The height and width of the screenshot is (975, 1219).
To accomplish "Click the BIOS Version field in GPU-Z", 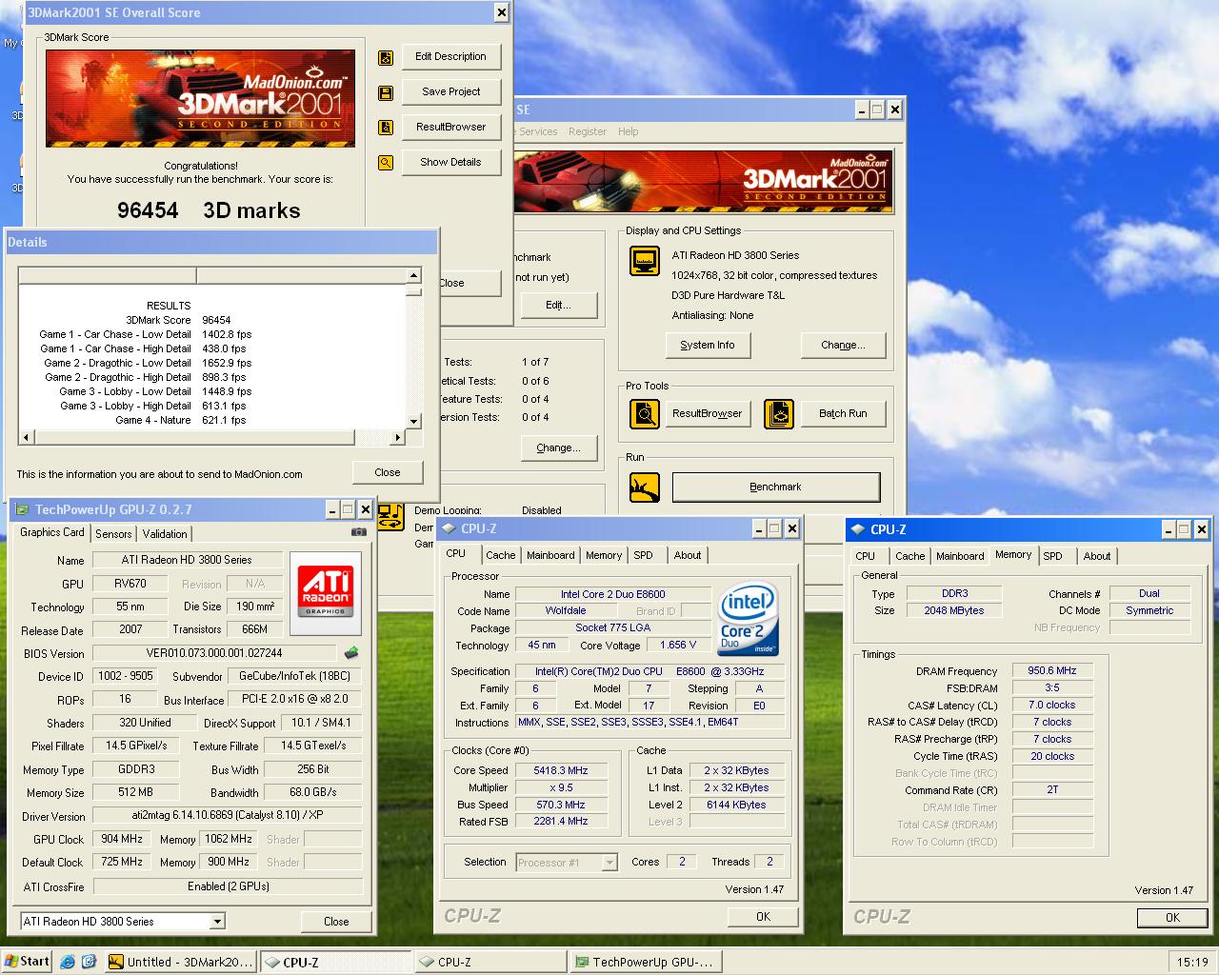I will click(214, 653).
